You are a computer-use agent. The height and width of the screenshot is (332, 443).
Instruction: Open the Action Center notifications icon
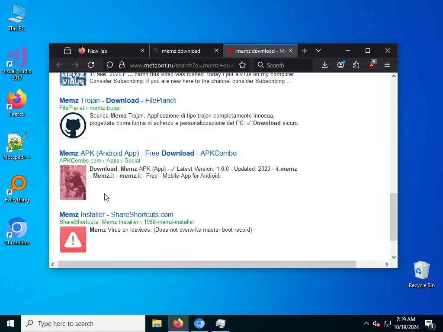click(430, 324)
